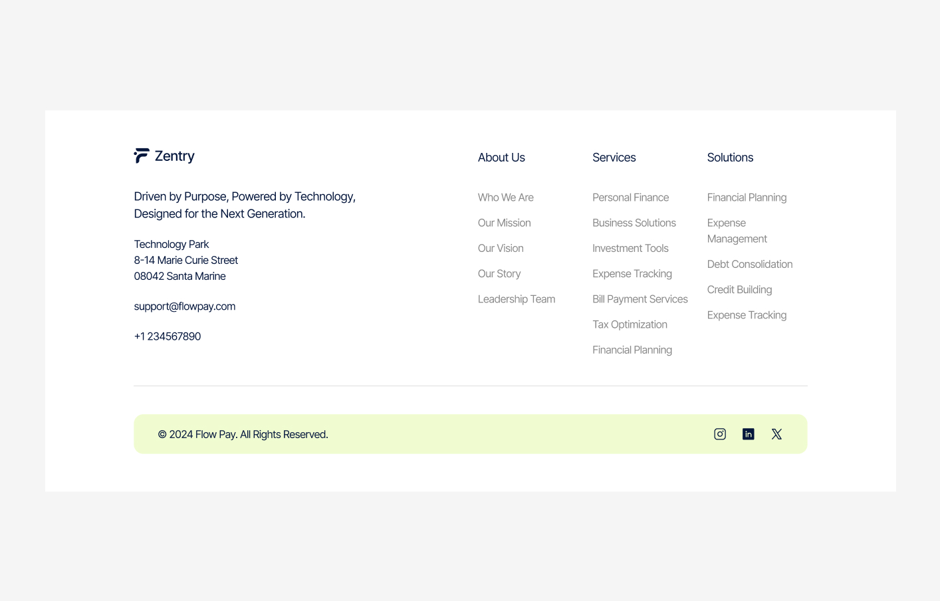This screenshot has height=601, width=940.
Task: Open the LinkedIn social icon
Action: coord(748,433)
